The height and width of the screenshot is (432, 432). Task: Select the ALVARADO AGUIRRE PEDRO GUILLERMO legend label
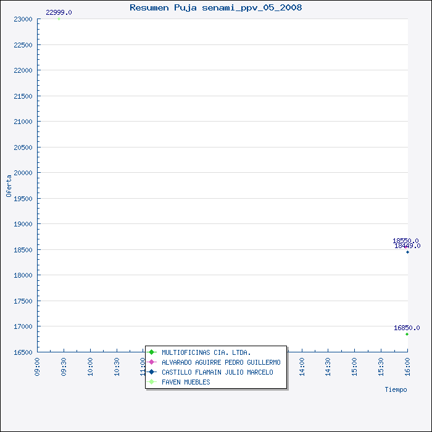coord(221,362)
